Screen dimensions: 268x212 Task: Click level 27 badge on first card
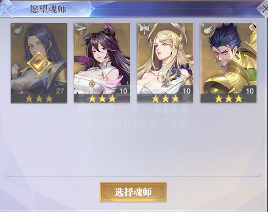[x=59, y=90]
